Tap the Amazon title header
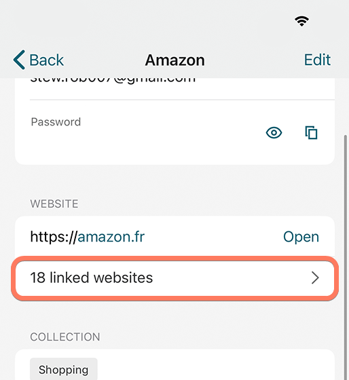The width and height of the screenshot is (349, 380). click(174, 60)
